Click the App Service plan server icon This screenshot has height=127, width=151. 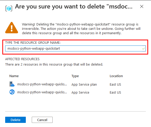[x=12, y=84]
